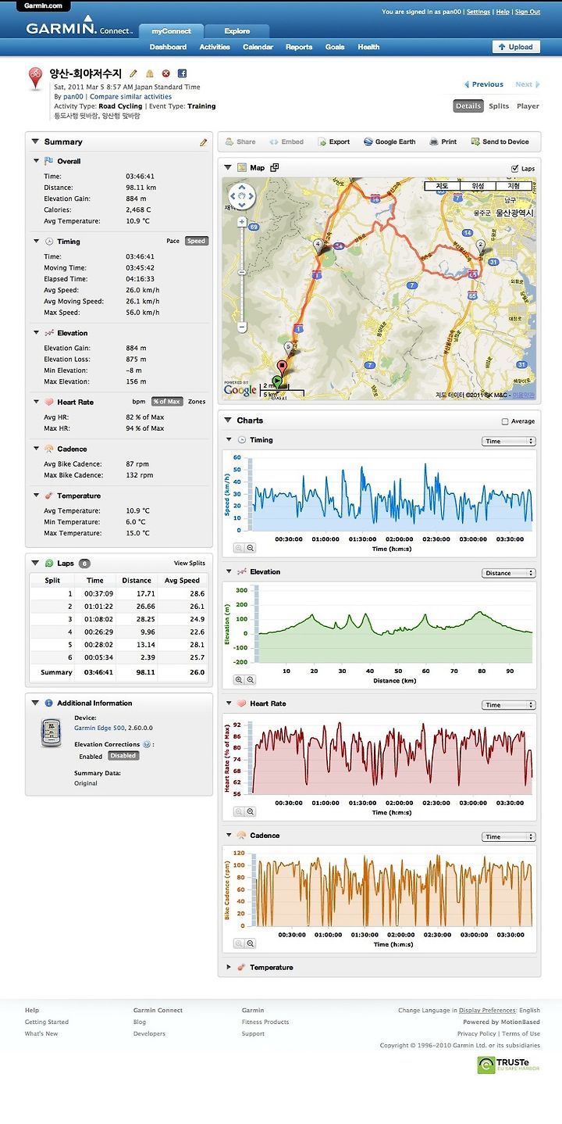Enable the Average checkbox in Charts
The height and width of the screenshot is (1124, 562).
504,421
